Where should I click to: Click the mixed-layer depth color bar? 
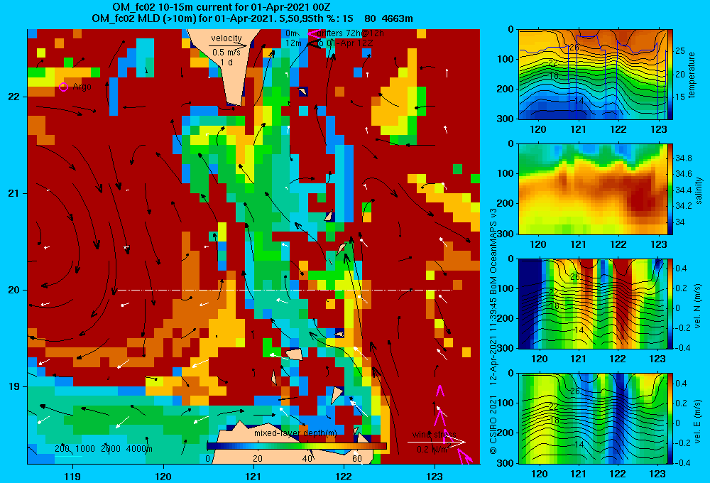click(x=297, y=446)
